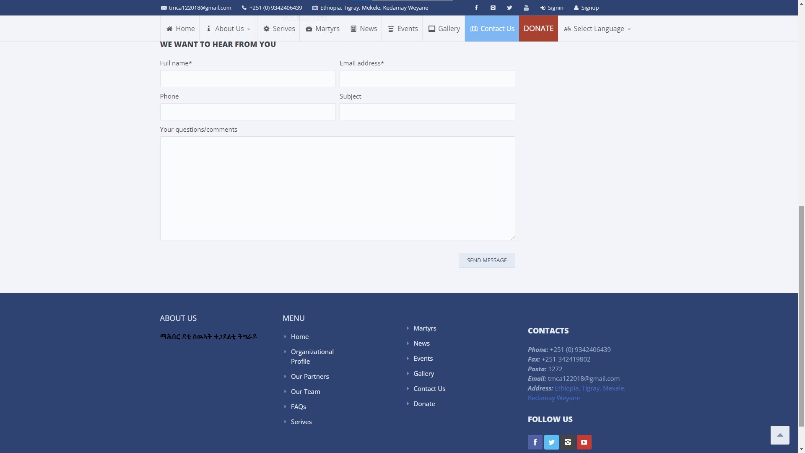Open the Select Language dropdown
Viewport: 805px width, 453px height.
[x=597, y=29]
